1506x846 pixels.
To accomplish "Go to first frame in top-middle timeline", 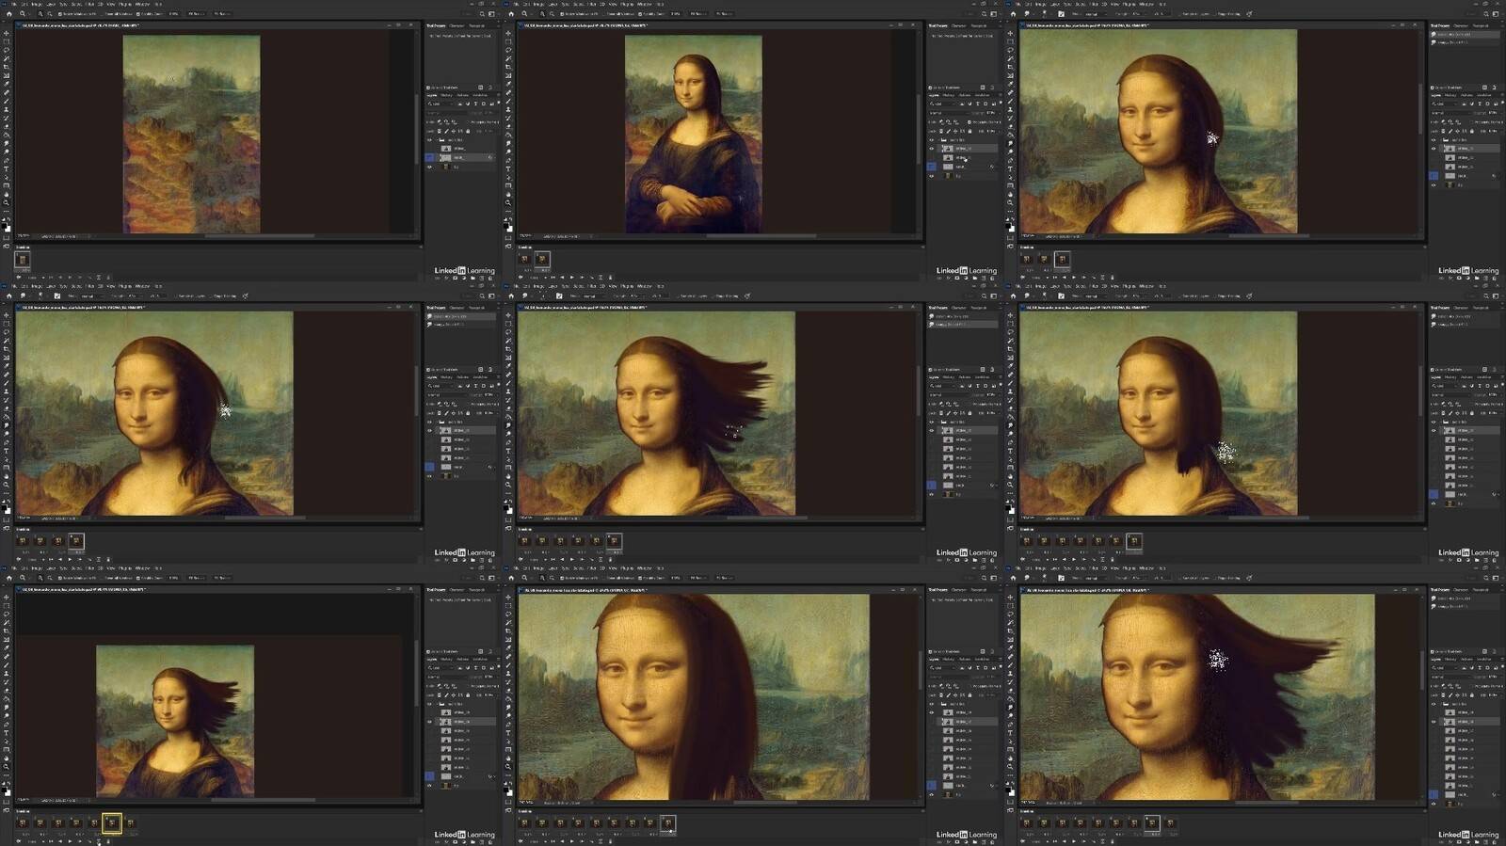I will click(553, 278).
